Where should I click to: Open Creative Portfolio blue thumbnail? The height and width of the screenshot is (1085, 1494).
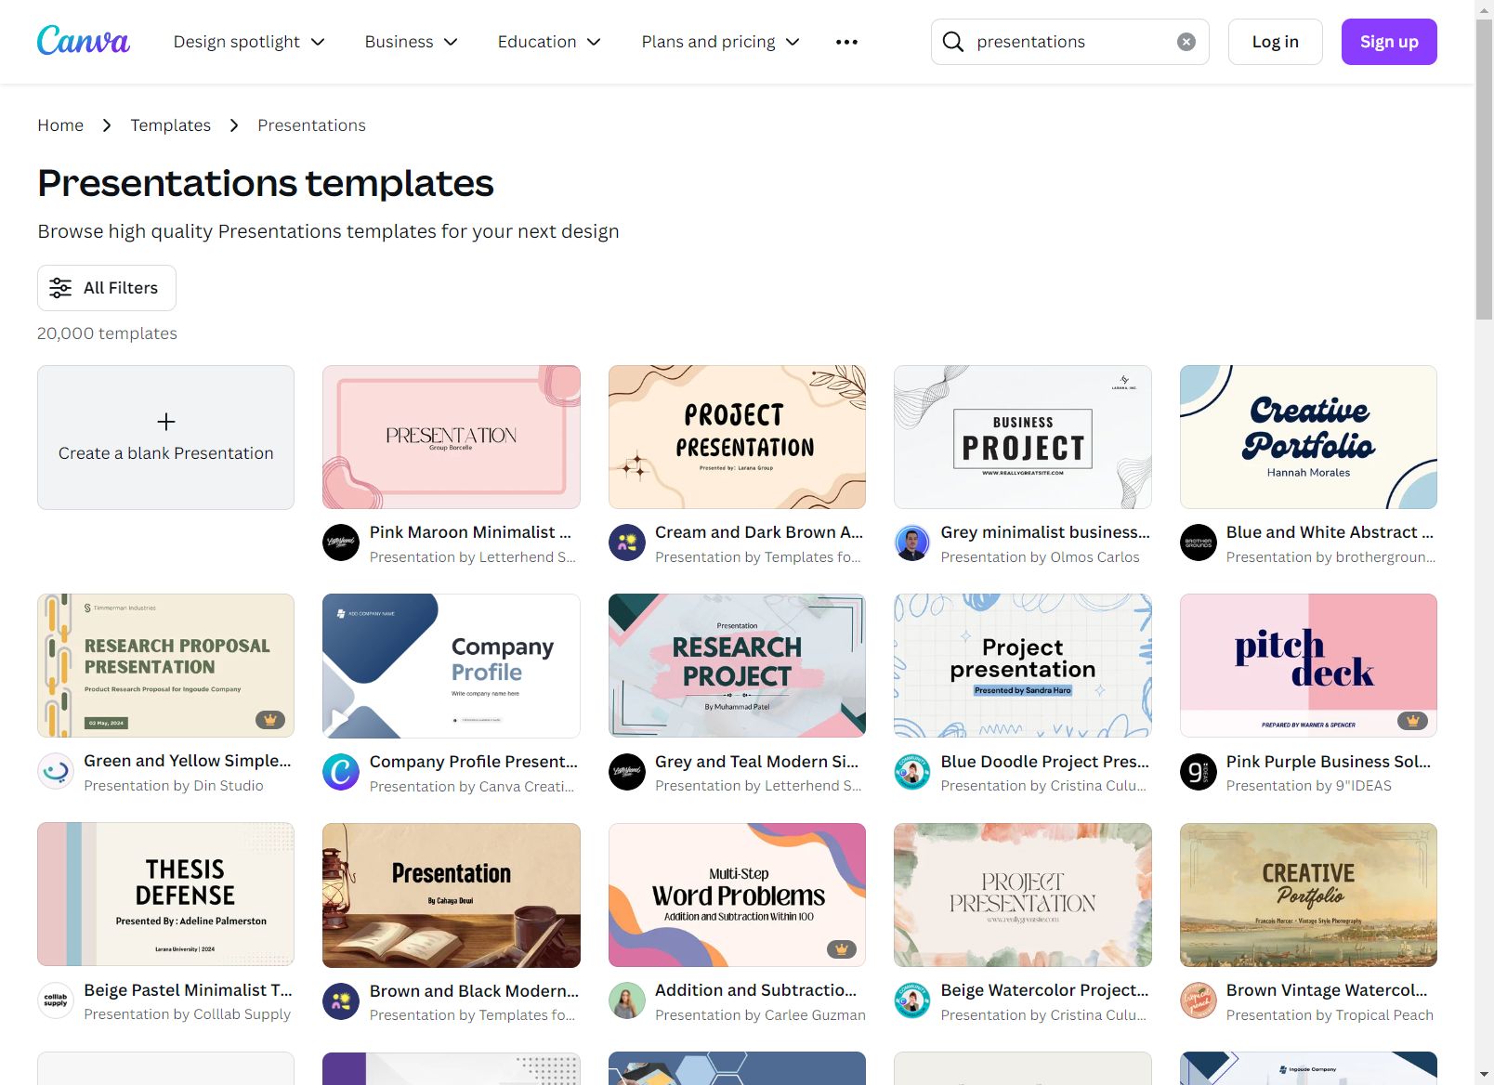click(x=1308, y=438)
